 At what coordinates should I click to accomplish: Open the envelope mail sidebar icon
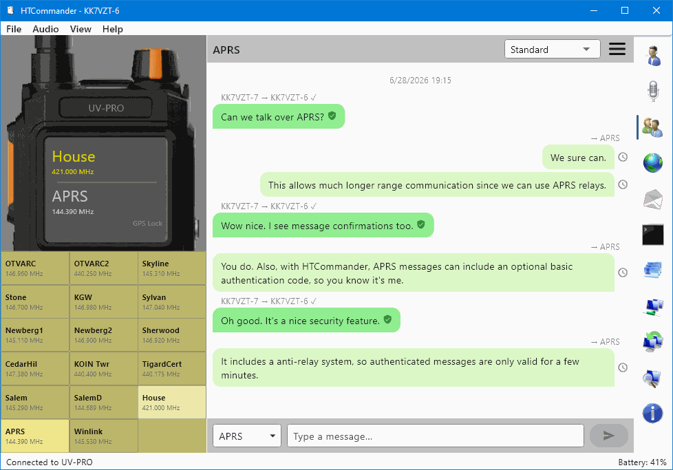(653, 199)
